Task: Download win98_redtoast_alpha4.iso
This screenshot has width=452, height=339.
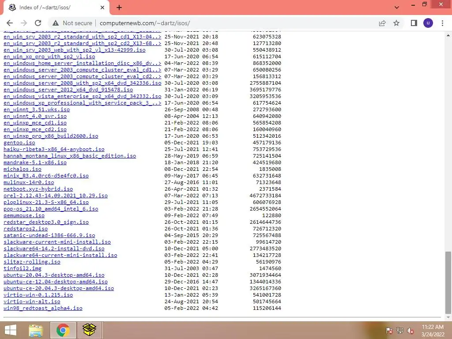Action: [43, 309]
